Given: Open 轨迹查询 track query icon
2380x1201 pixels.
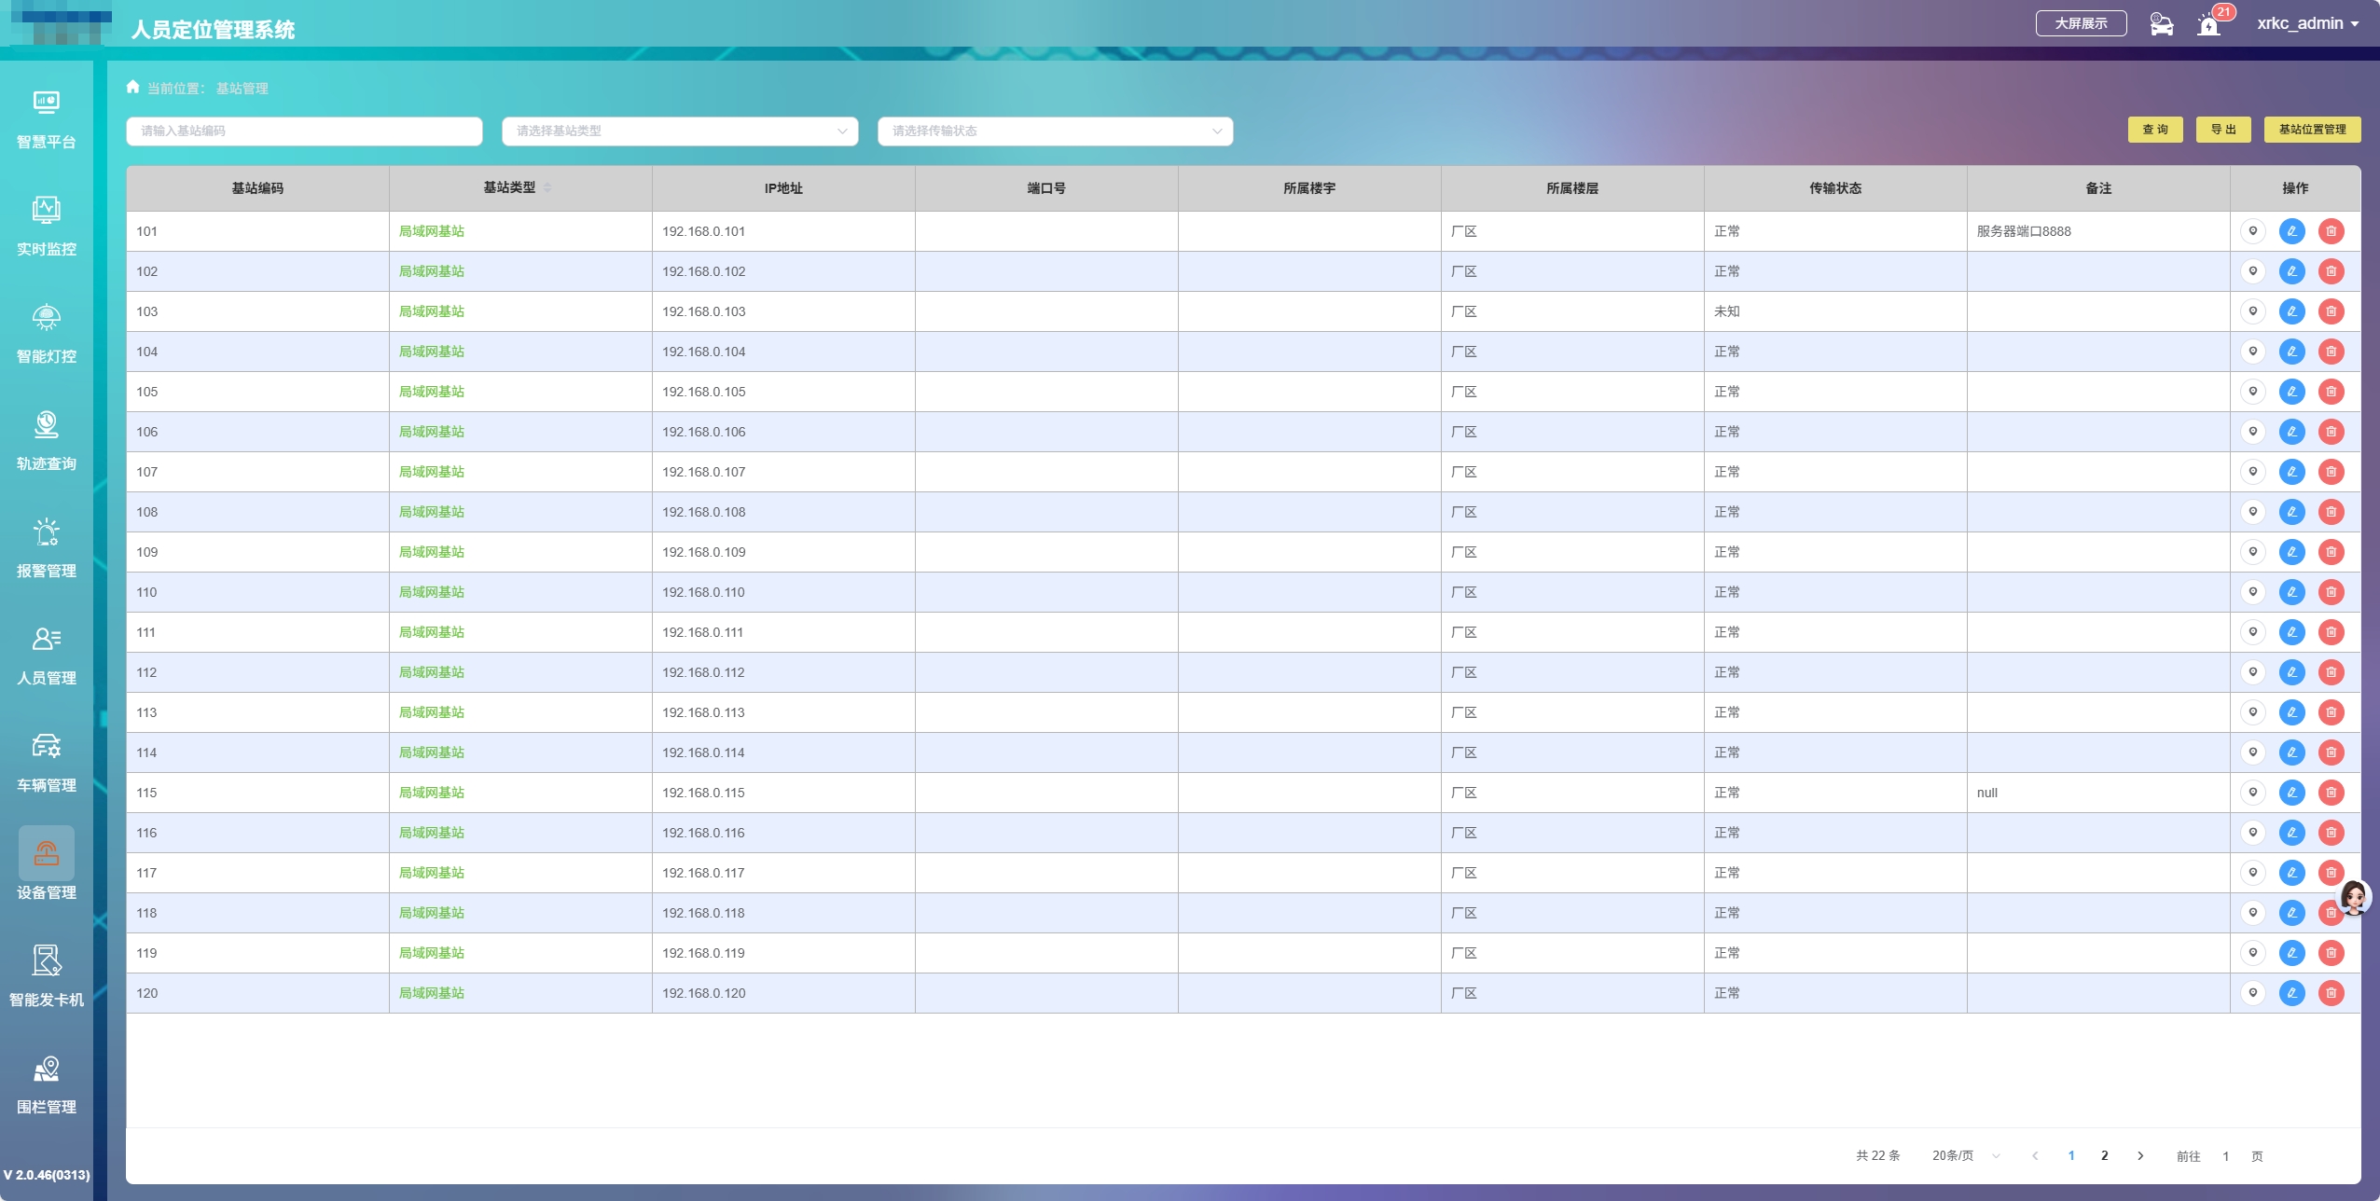Looking at the screenshot, I should [x=46, y=424].
